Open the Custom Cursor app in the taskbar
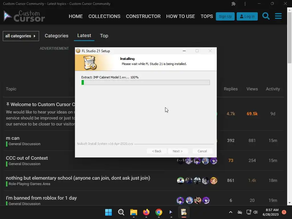 (x=171, y=212)
